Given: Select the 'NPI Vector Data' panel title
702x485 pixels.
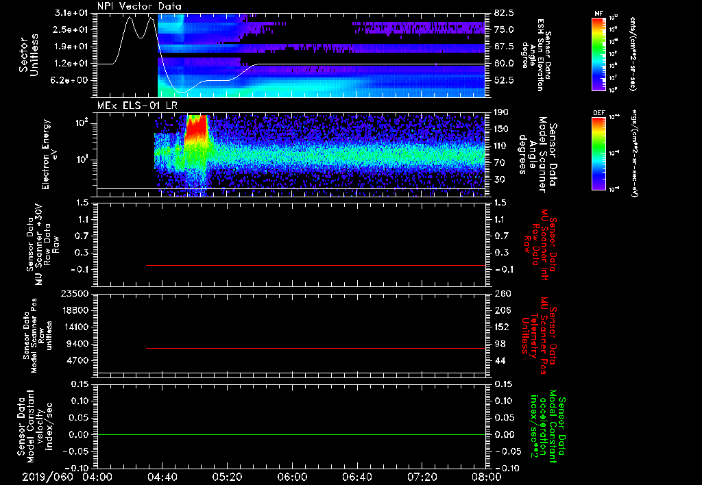Looking at the screenshot, I should [x=139, y=6].
